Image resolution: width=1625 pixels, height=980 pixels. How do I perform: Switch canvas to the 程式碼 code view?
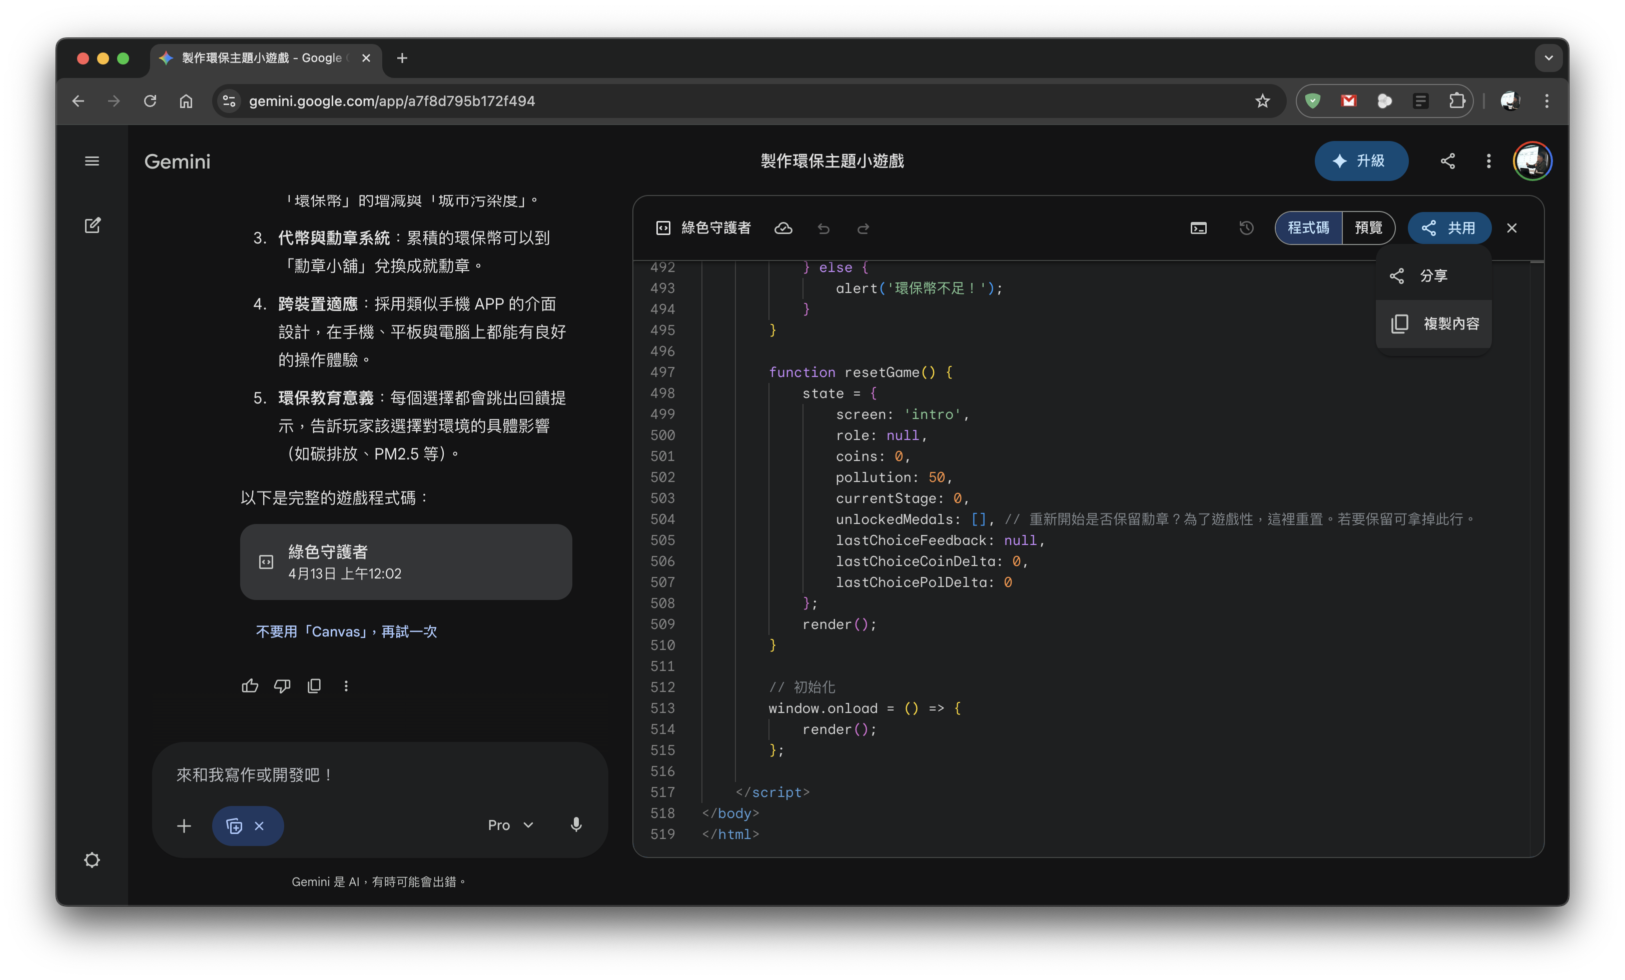pos(1308,228)
